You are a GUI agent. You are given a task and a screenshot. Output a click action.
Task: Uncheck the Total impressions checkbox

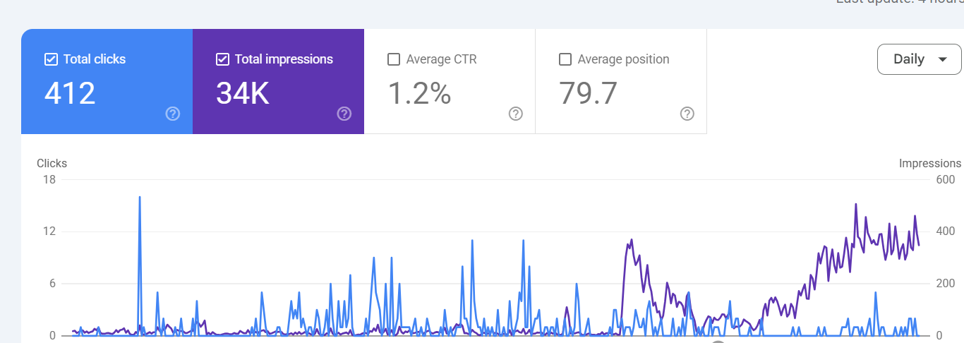[222, 59]
